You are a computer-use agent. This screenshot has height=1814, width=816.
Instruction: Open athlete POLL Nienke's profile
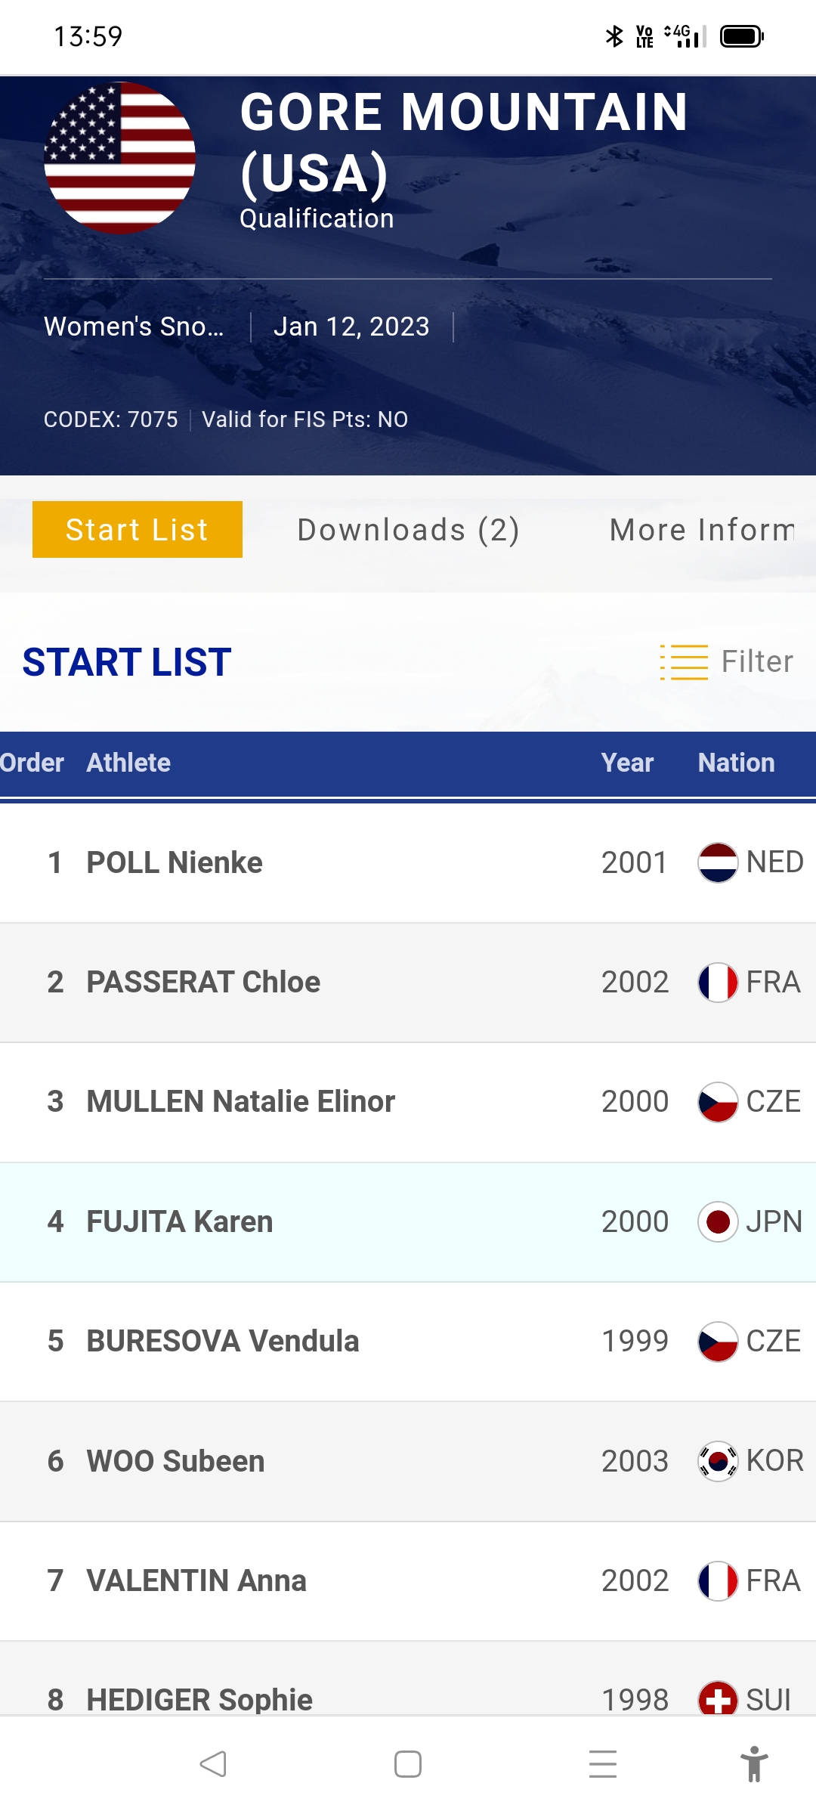click(175, 862)
